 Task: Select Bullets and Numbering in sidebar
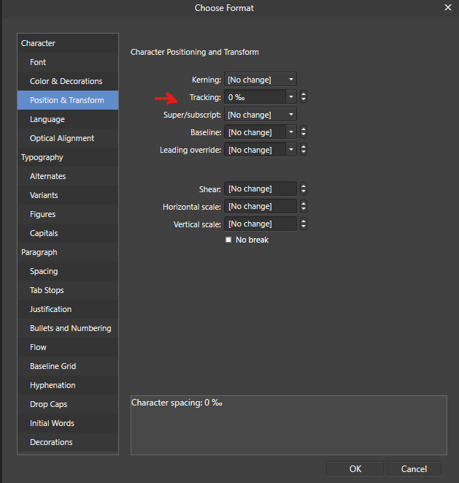(x=70, y=328)
